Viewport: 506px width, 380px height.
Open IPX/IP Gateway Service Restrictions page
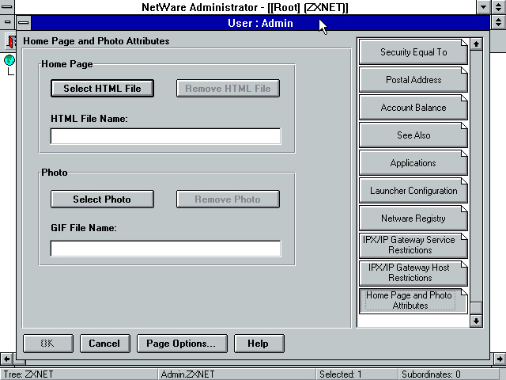click(413, 245)
